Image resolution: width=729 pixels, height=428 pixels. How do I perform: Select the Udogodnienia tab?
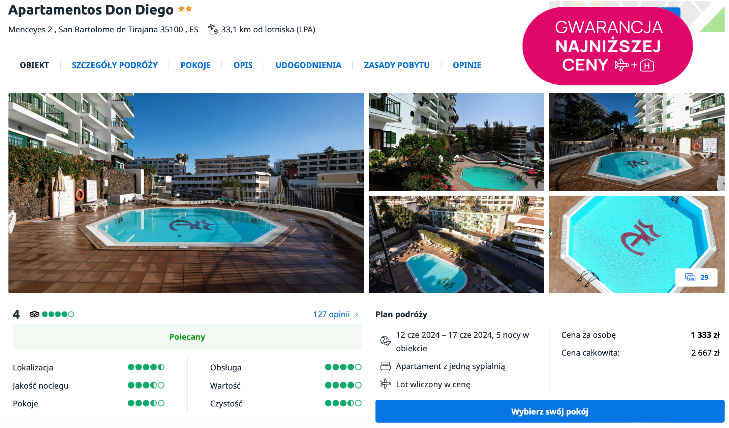(308, 65)
